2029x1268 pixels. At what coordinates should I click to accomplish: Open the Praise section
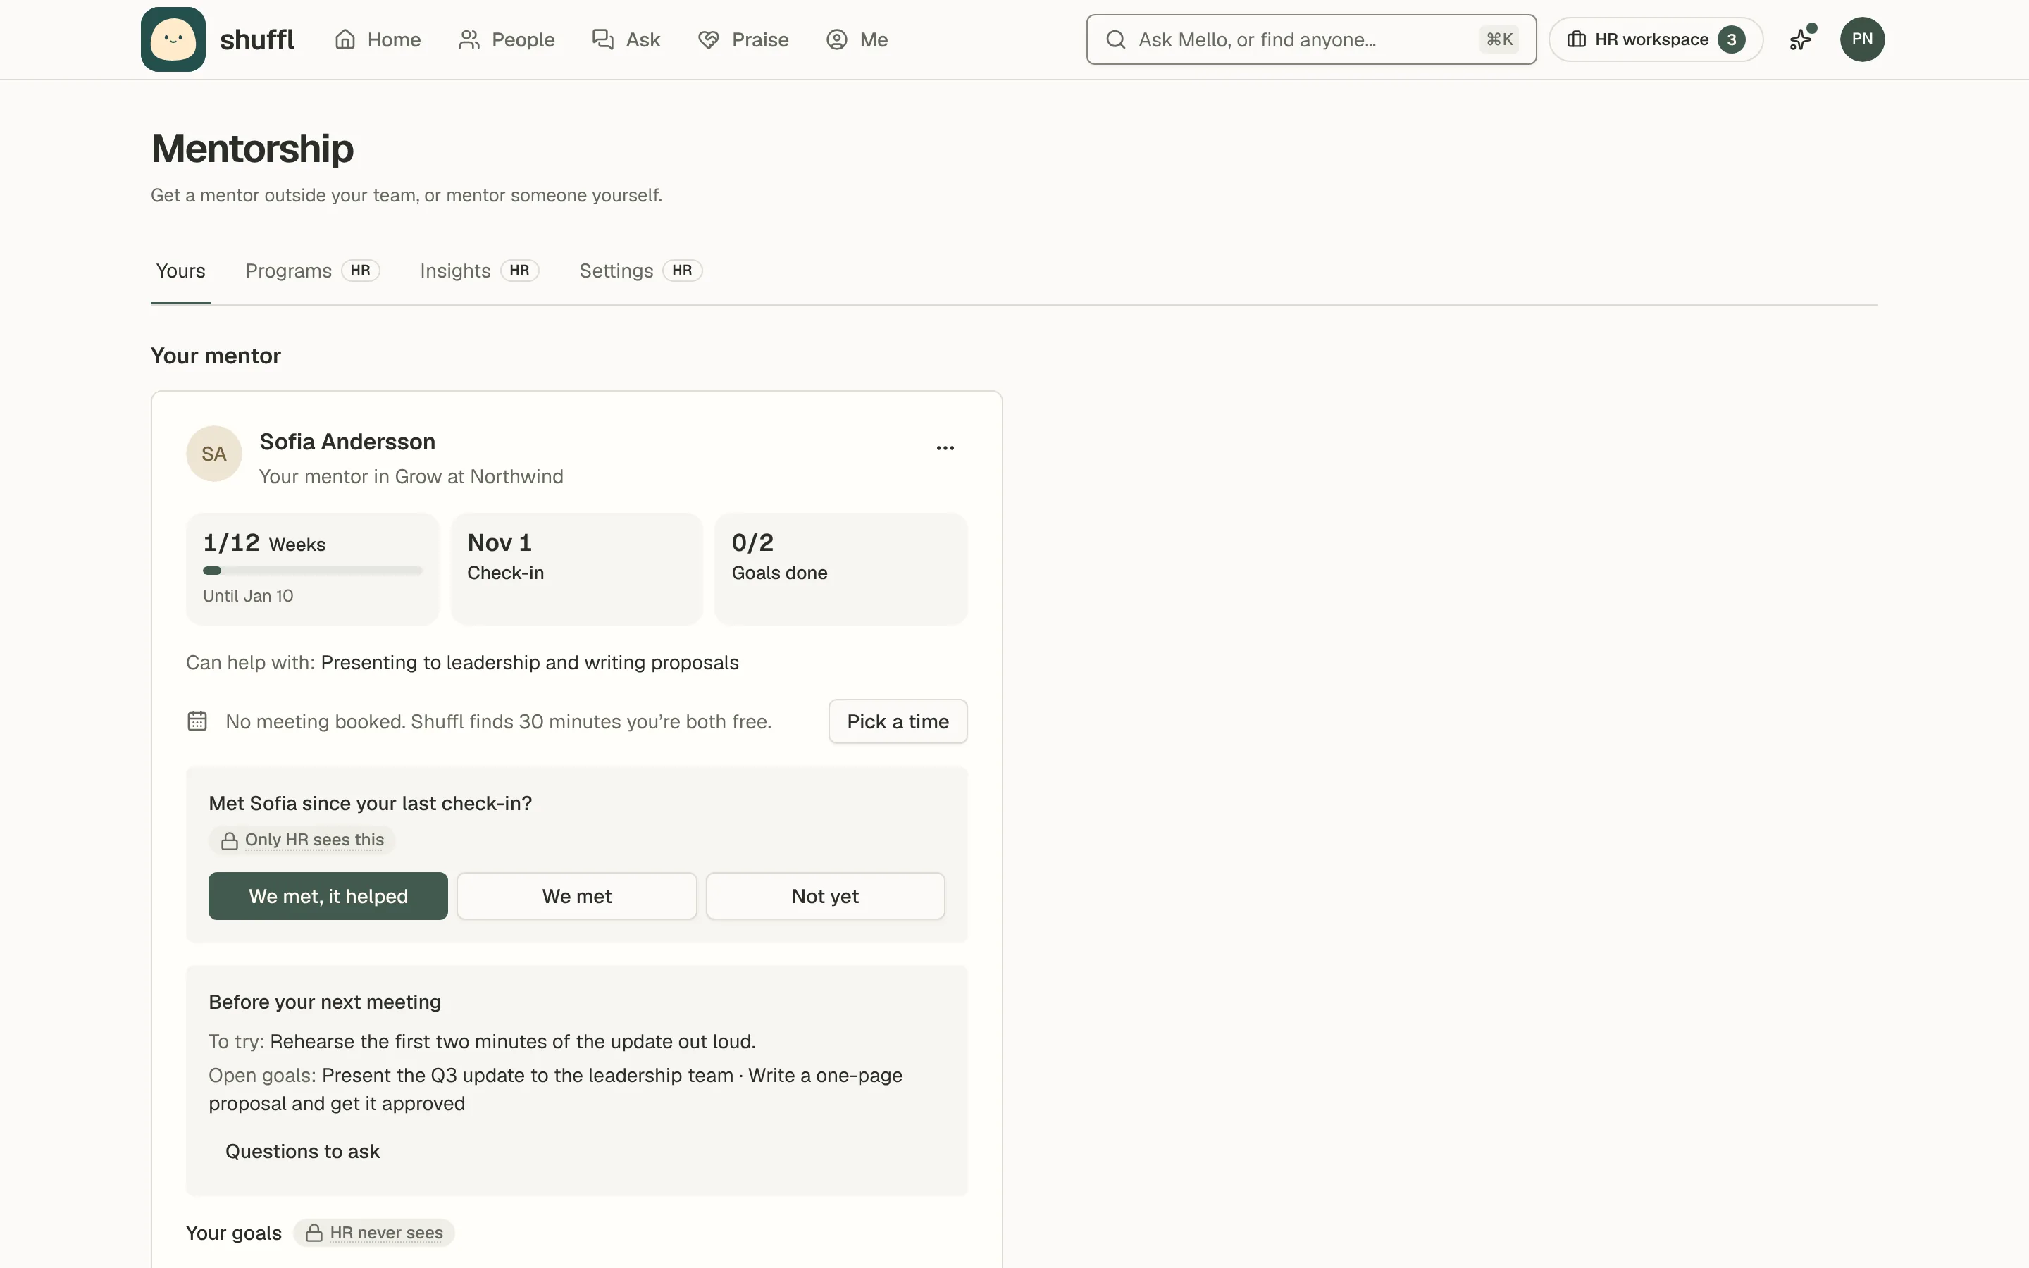tap(743, 39)
